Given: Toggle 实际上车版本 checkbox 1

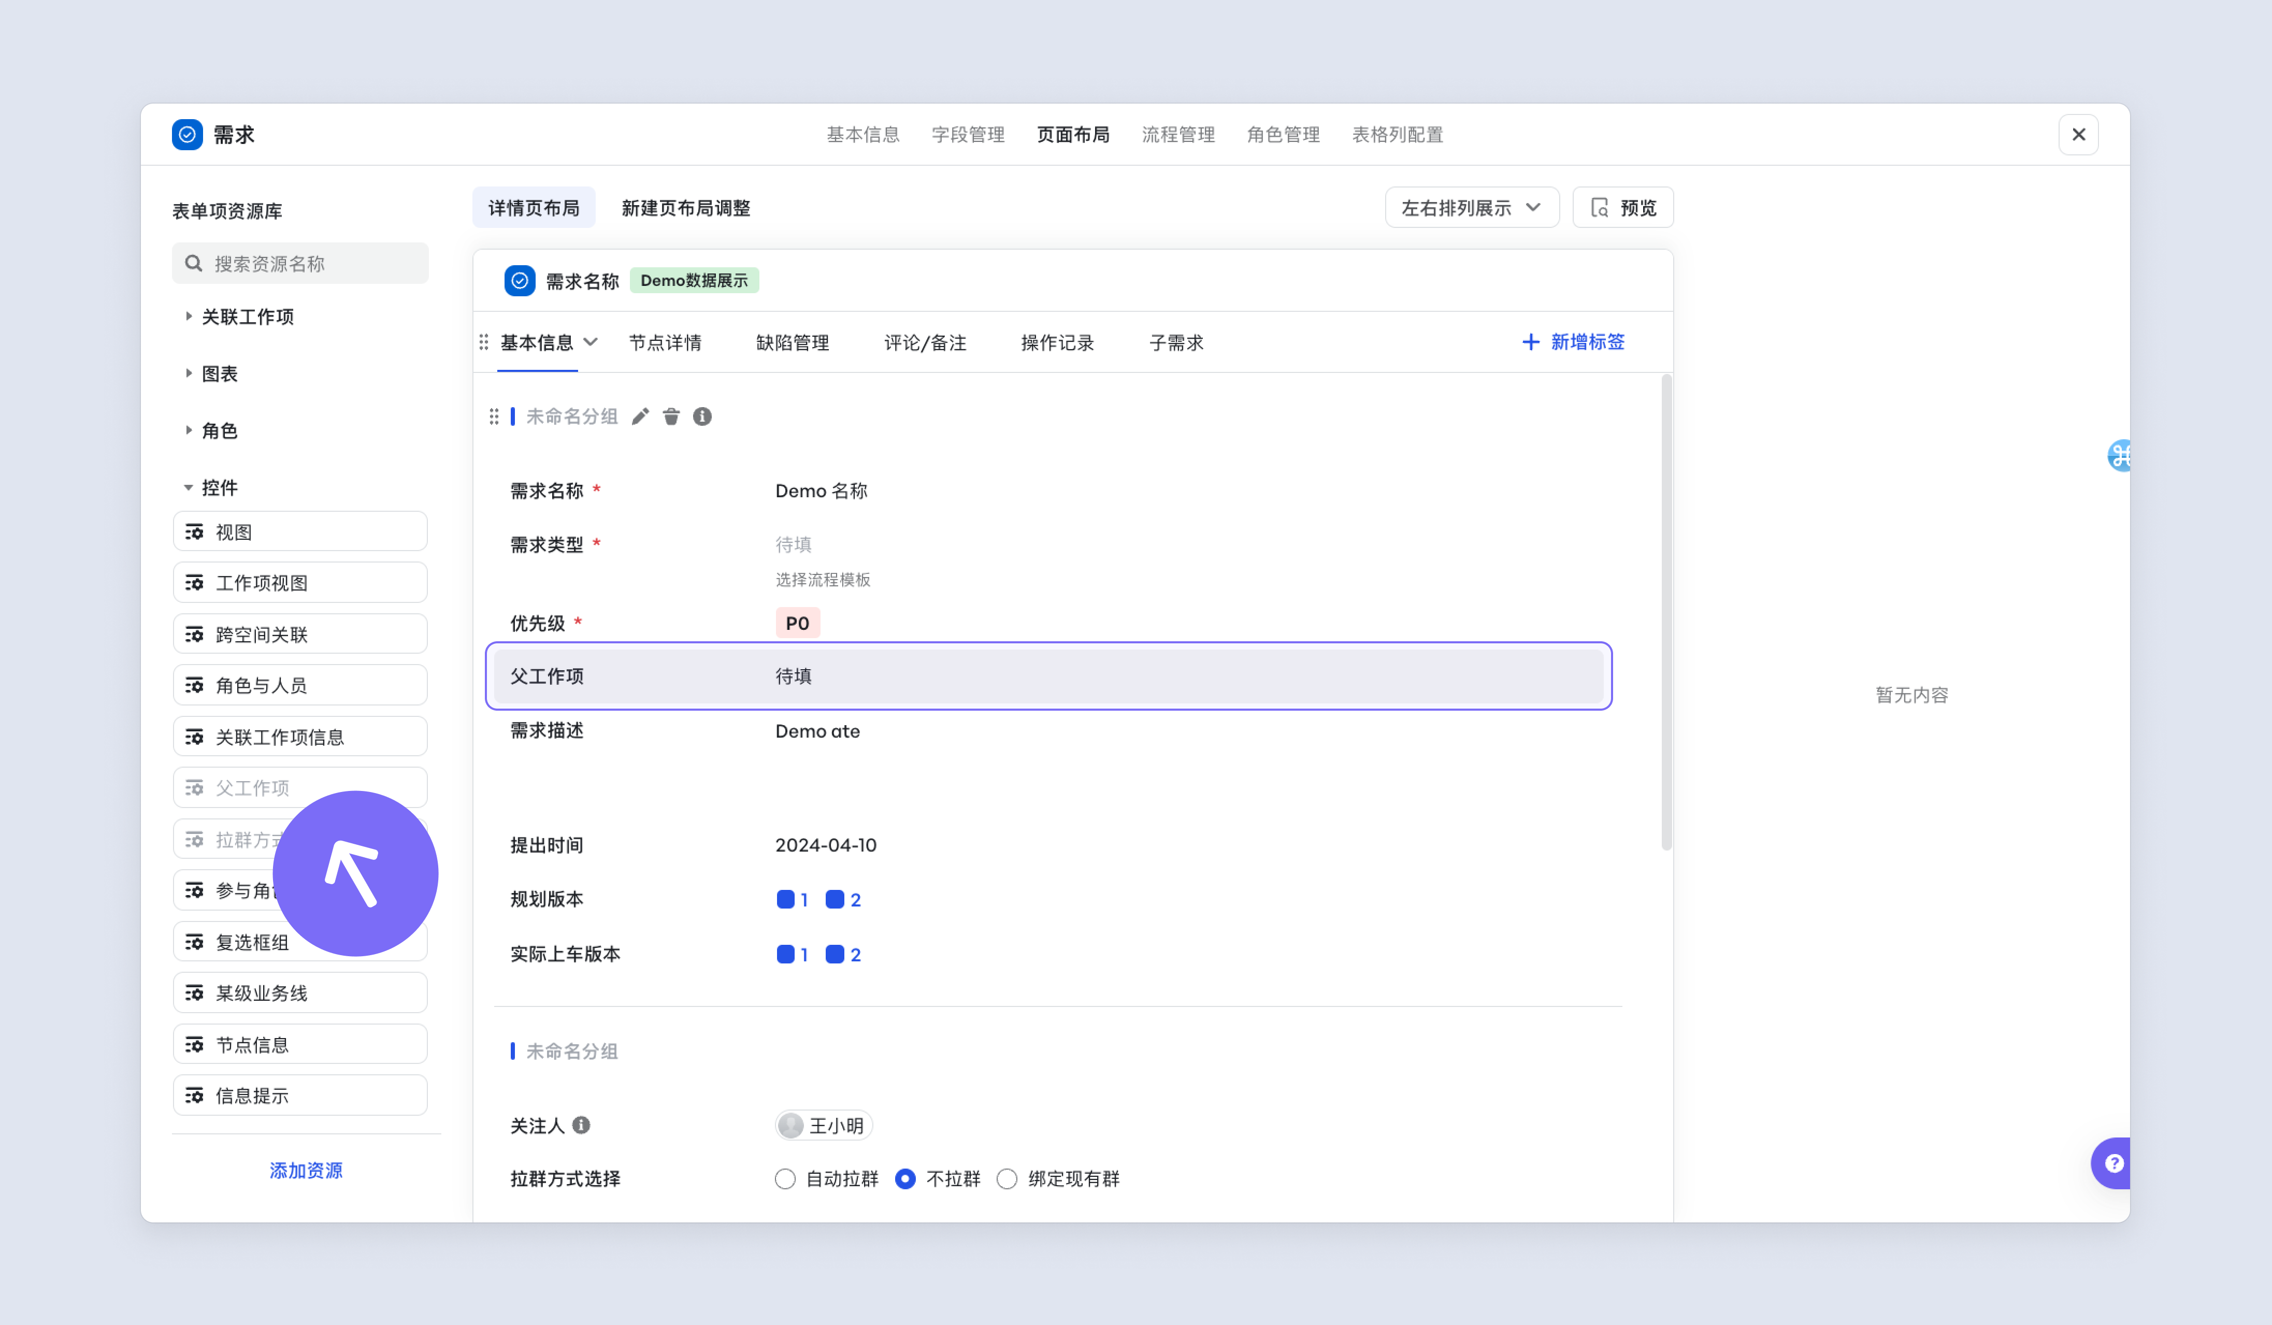Looking at the screenshot, I should [x=785, y=955].
